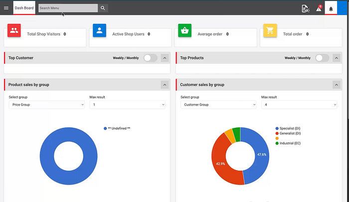
Task: Collapse the Customer sales by group panel
Action: tap(337, 85)
